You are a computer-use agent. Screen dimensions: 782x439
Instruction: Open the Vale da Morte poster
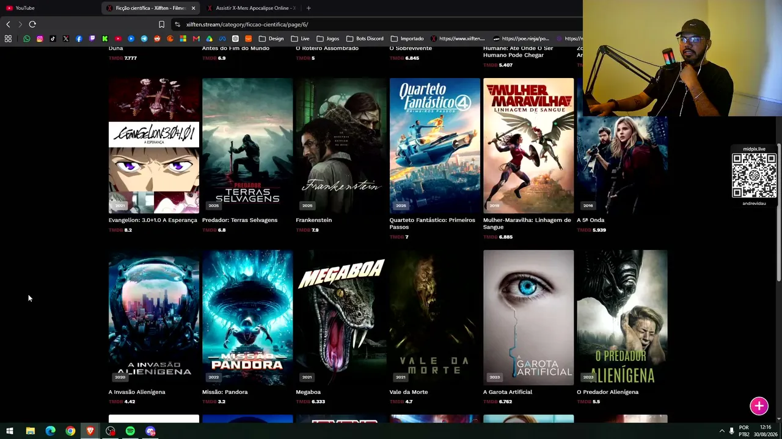click(435, 318)
